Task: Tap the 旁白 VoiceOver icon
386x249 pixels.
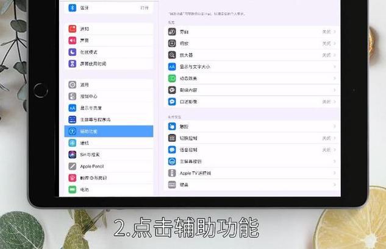Action: coord(172,32)
